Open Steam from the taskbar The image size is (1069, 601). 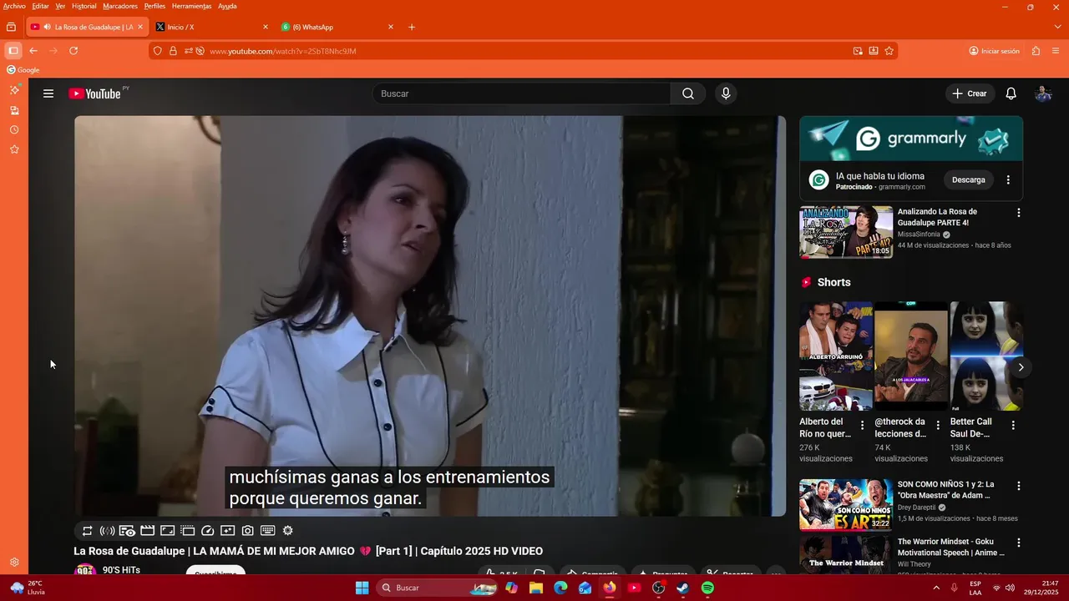682,588
